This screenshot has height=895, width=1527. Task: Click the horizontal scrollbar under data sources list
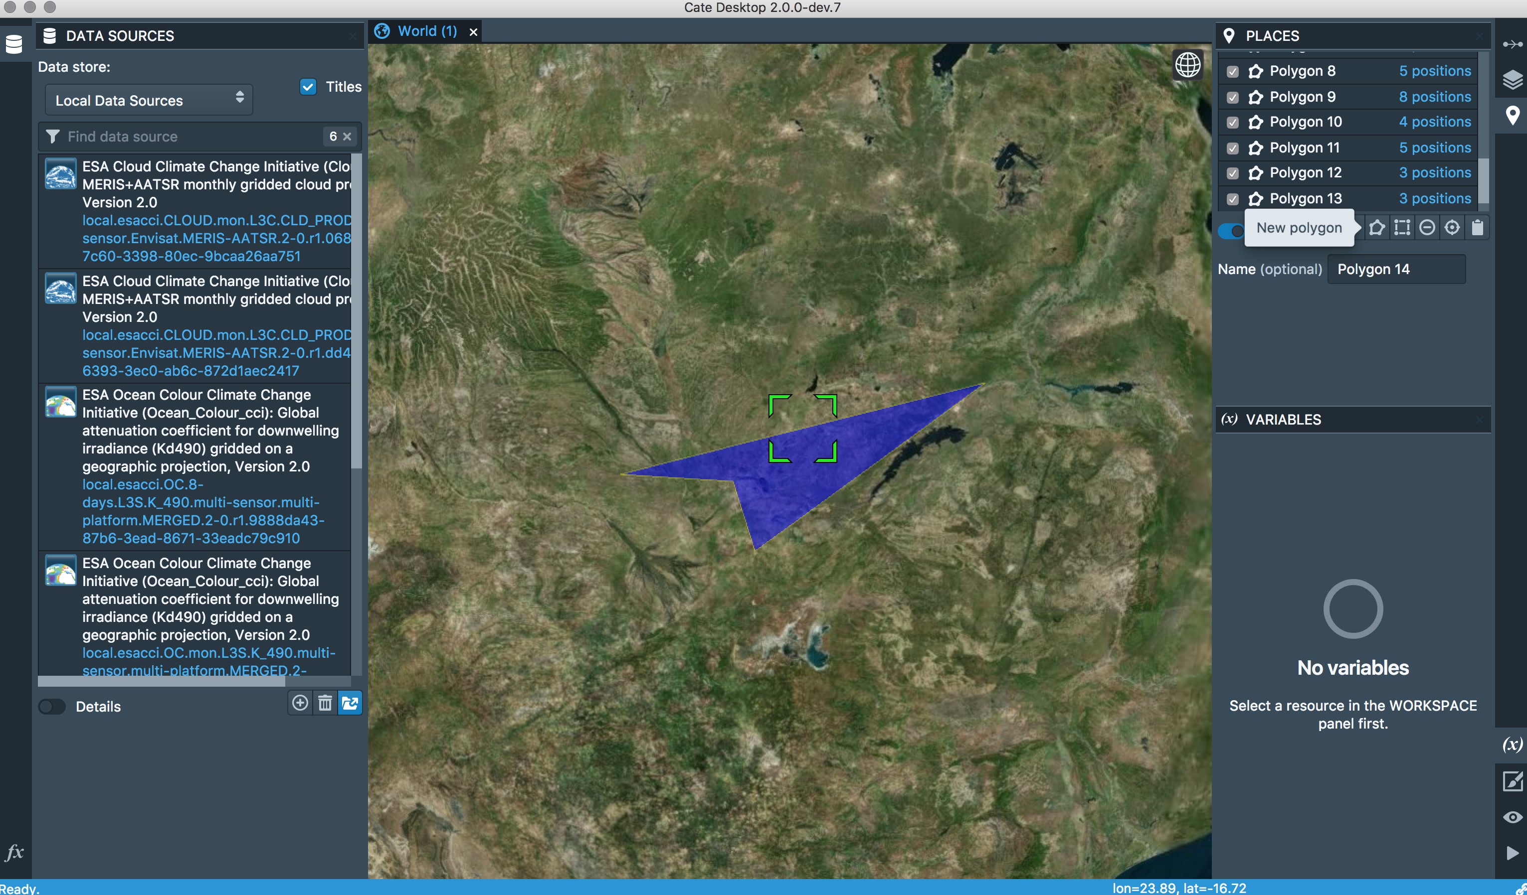click(161, 681)
